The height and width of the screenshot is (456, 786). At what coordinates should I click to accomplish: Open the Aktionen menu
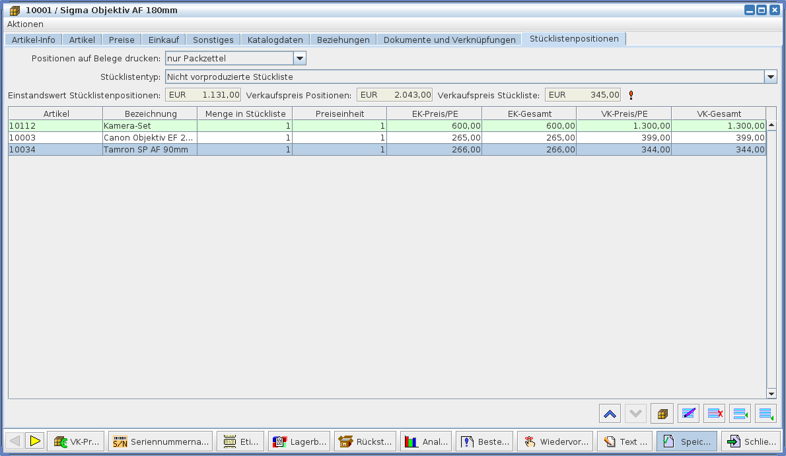click(x=25, y=24)
